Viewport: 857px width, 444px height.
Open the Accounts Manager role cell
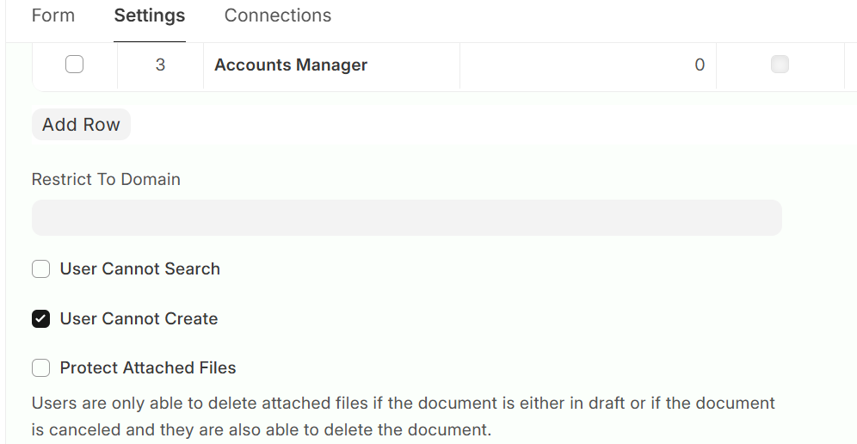[291, 65]
